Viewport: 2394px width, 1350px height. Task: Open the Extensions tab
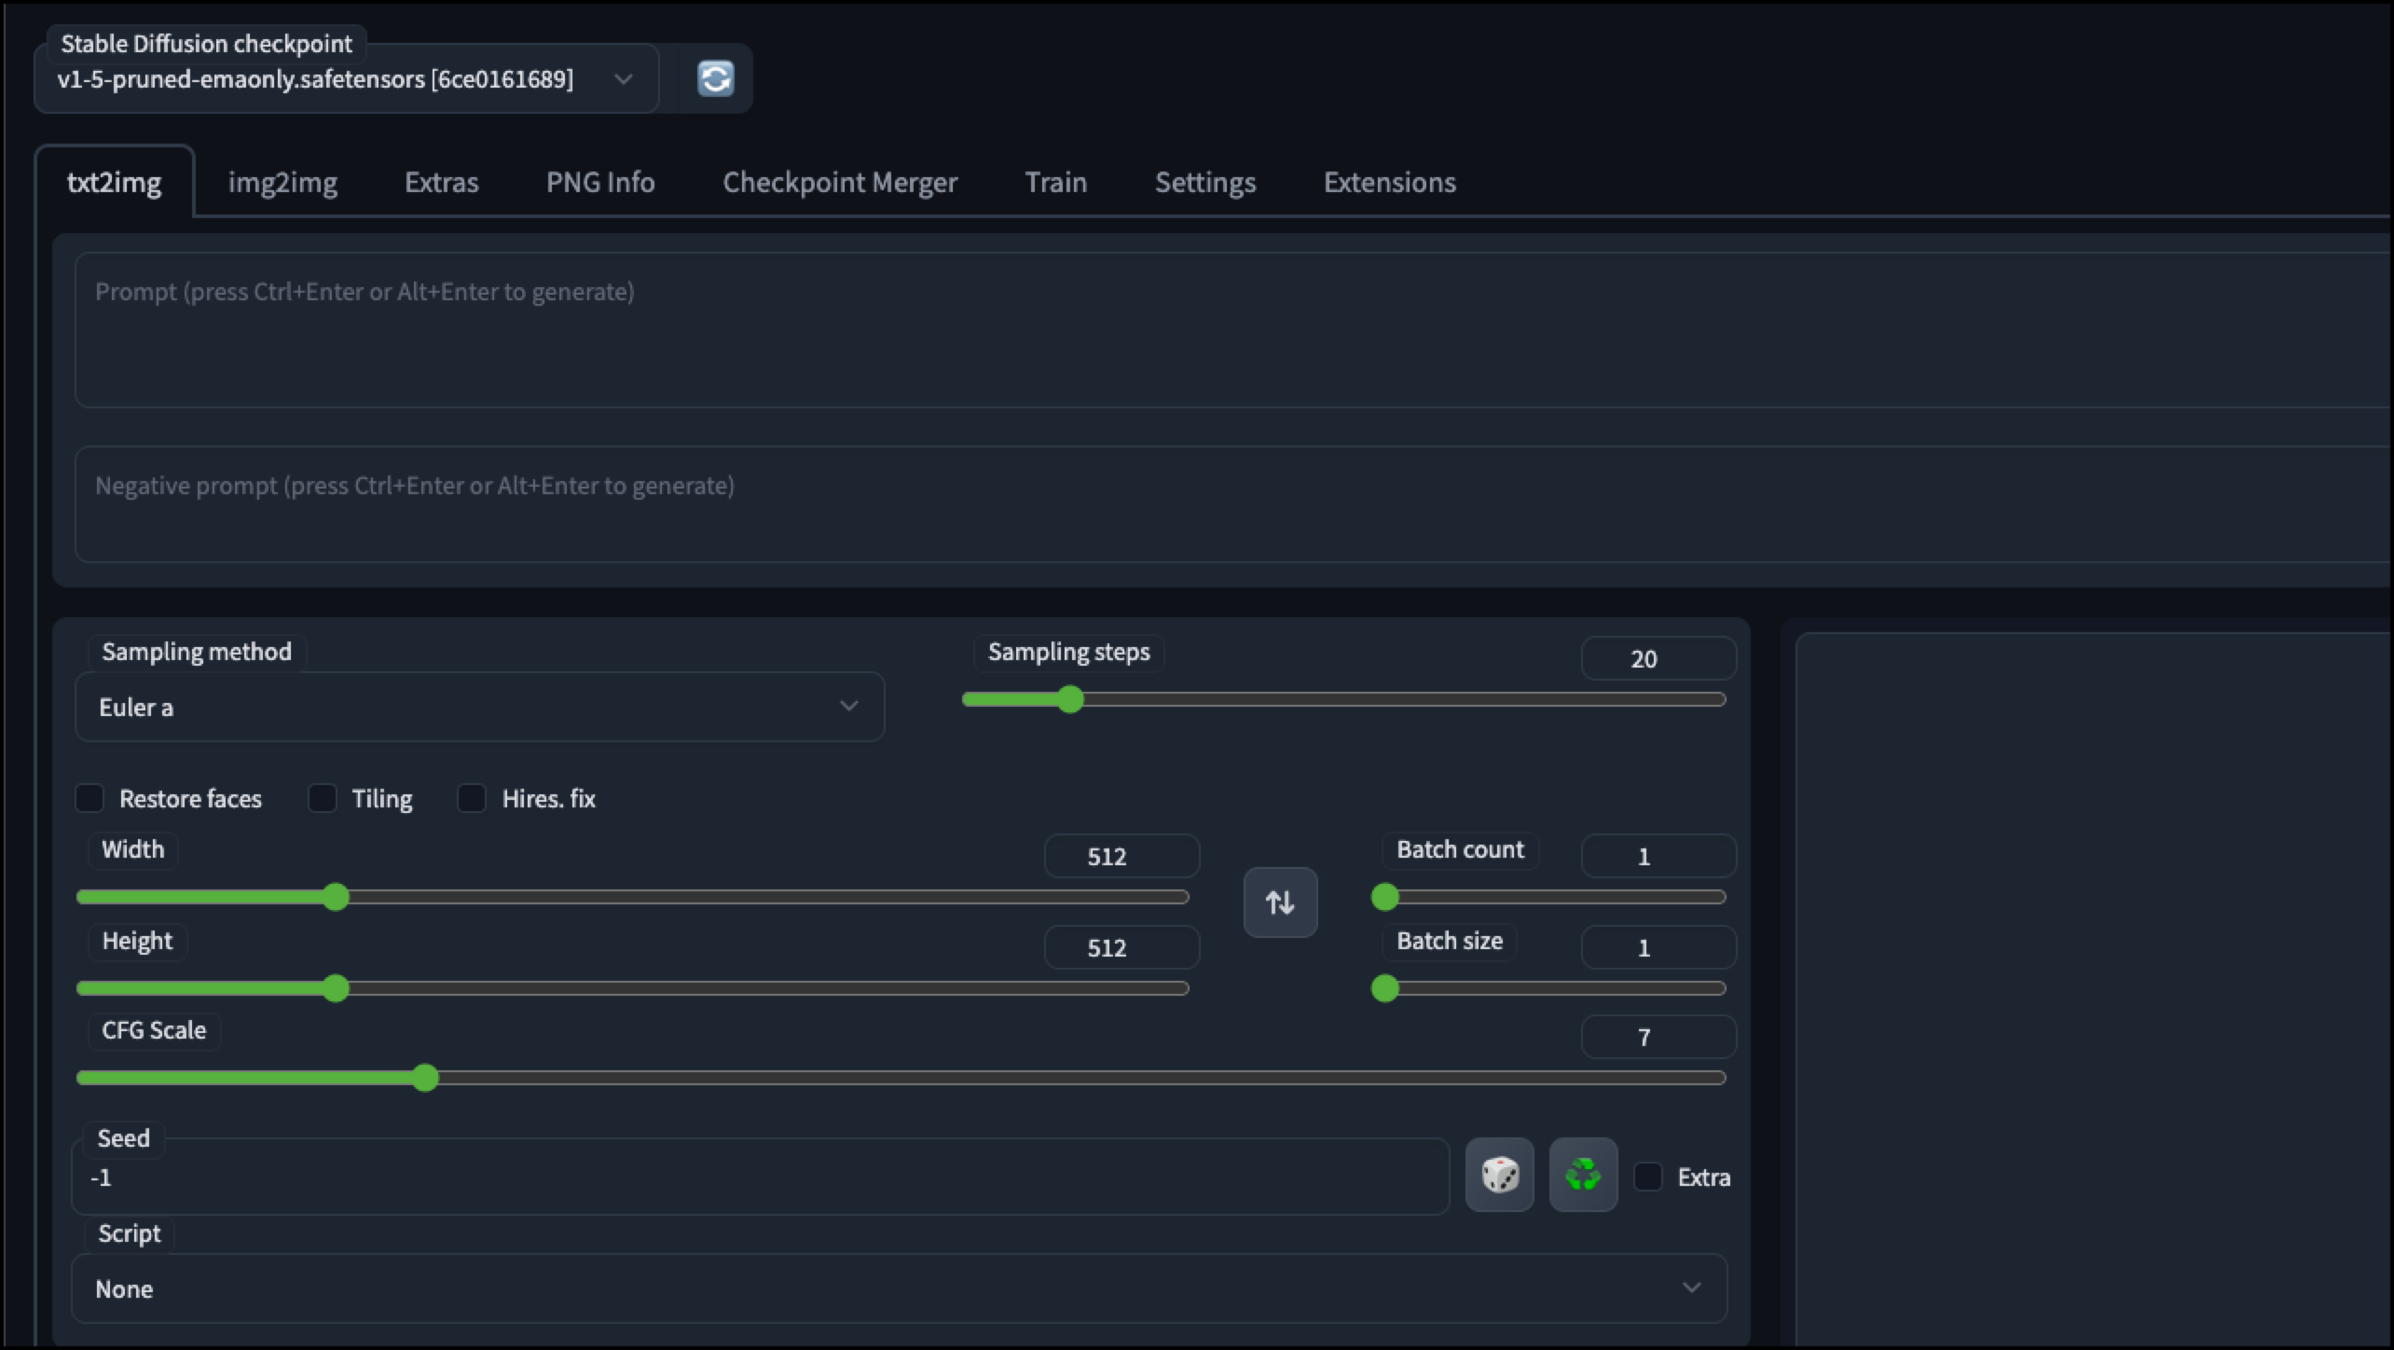[x=1389, y=182]
